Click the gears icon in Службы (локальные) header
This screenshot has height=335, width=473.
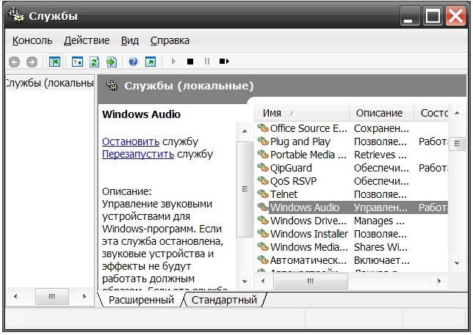pos(112,86)
